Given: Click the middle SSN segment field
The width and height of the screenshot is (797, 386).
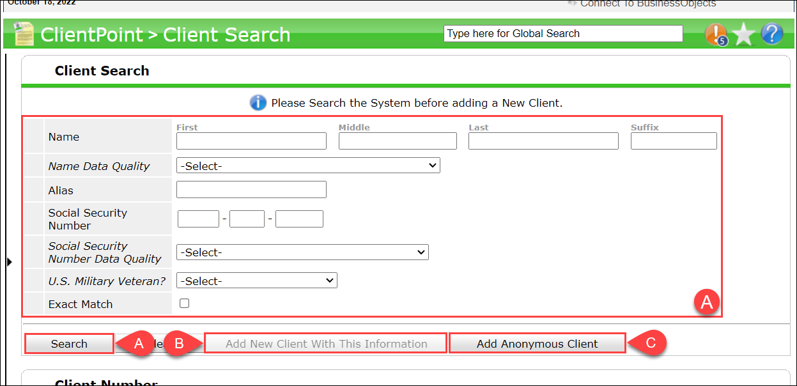Looking at the screenshot, I should (x=247, y=219).
